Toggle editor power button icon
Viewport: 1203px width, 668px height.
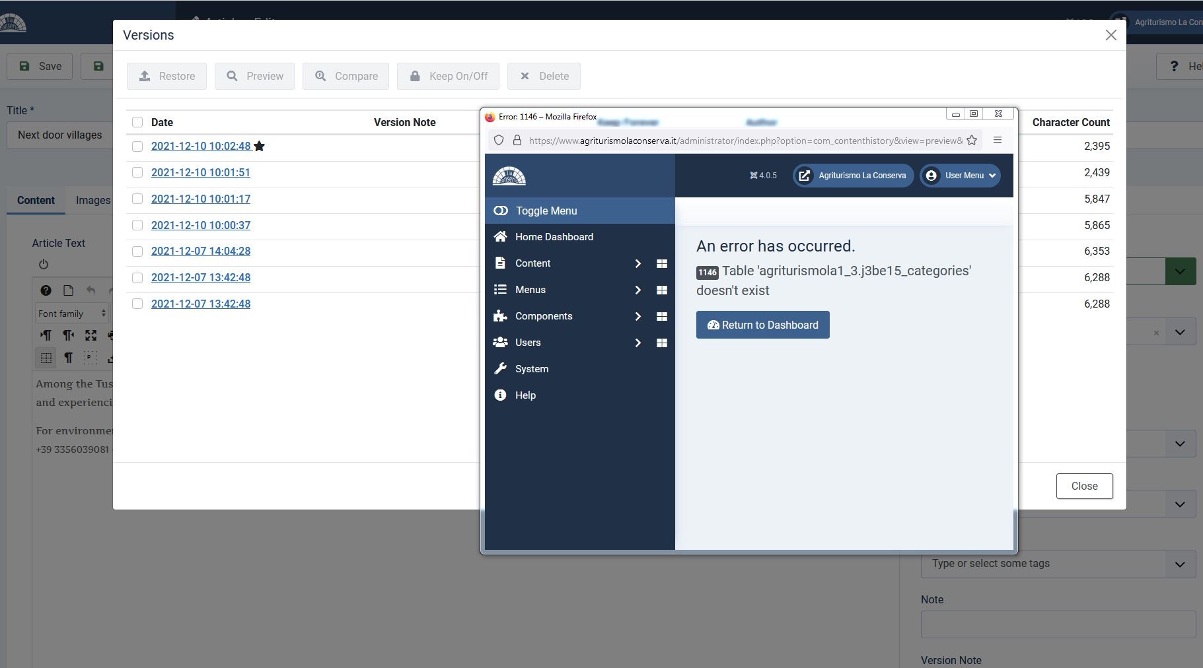click(x=44, y=264)
